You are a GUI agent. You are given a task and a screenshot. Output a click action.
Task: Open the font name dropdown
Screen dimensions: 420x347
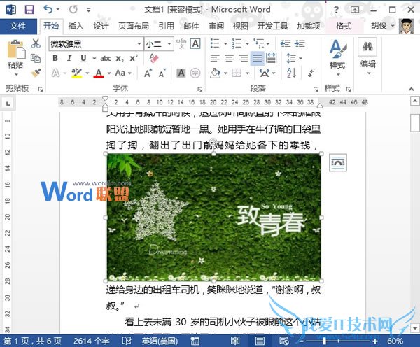click(139, 43)
